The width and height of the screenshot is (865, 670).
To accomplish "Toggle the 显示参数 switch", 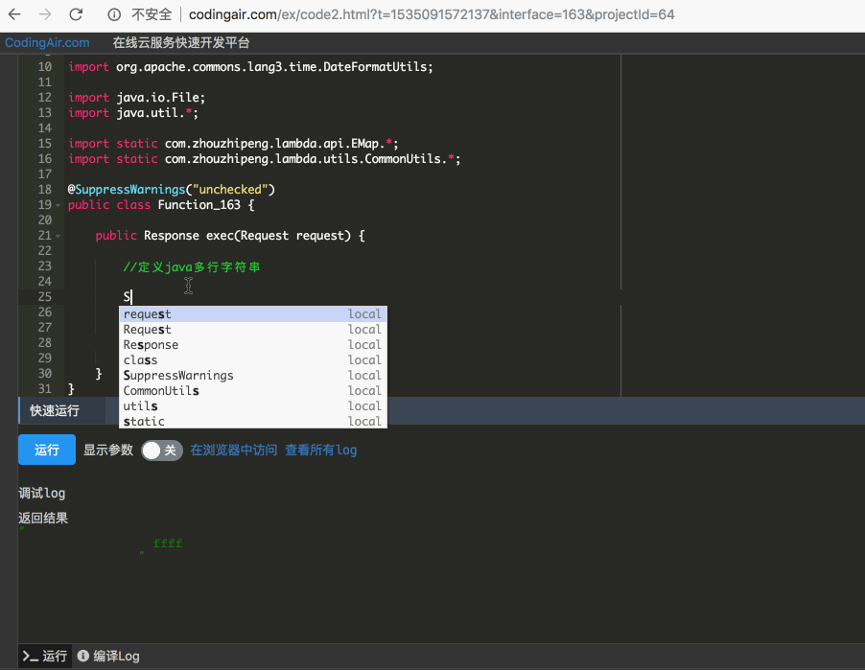I will pyautogui.click(x=161, y=451).
